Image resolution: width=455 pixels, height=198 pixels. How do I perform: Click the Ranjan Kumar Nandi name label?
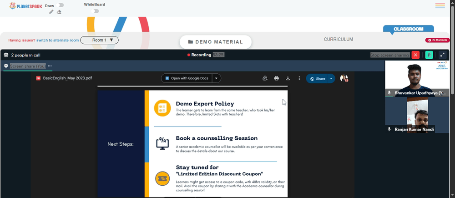414,129
